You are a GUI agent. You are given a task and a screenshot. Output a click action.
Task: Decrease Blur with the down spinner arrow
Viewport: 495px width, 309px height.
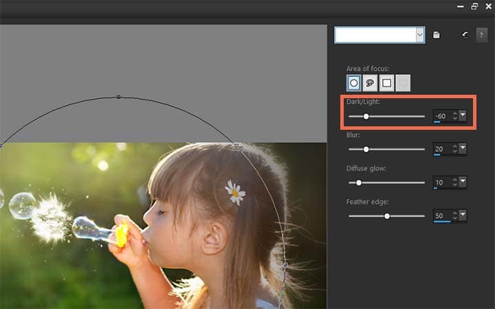(x=455, y=151)
